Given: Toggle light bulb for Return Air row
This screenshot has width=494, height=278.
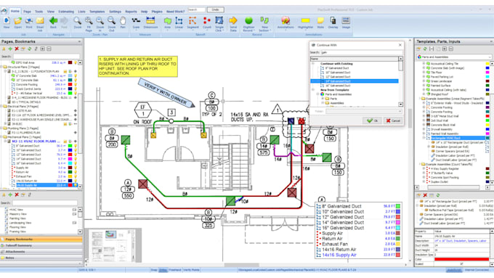Looking at the screenshot, I should 76,172.
